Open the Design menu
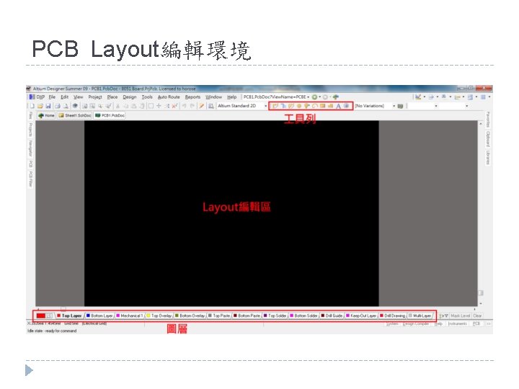 [130, 97]
